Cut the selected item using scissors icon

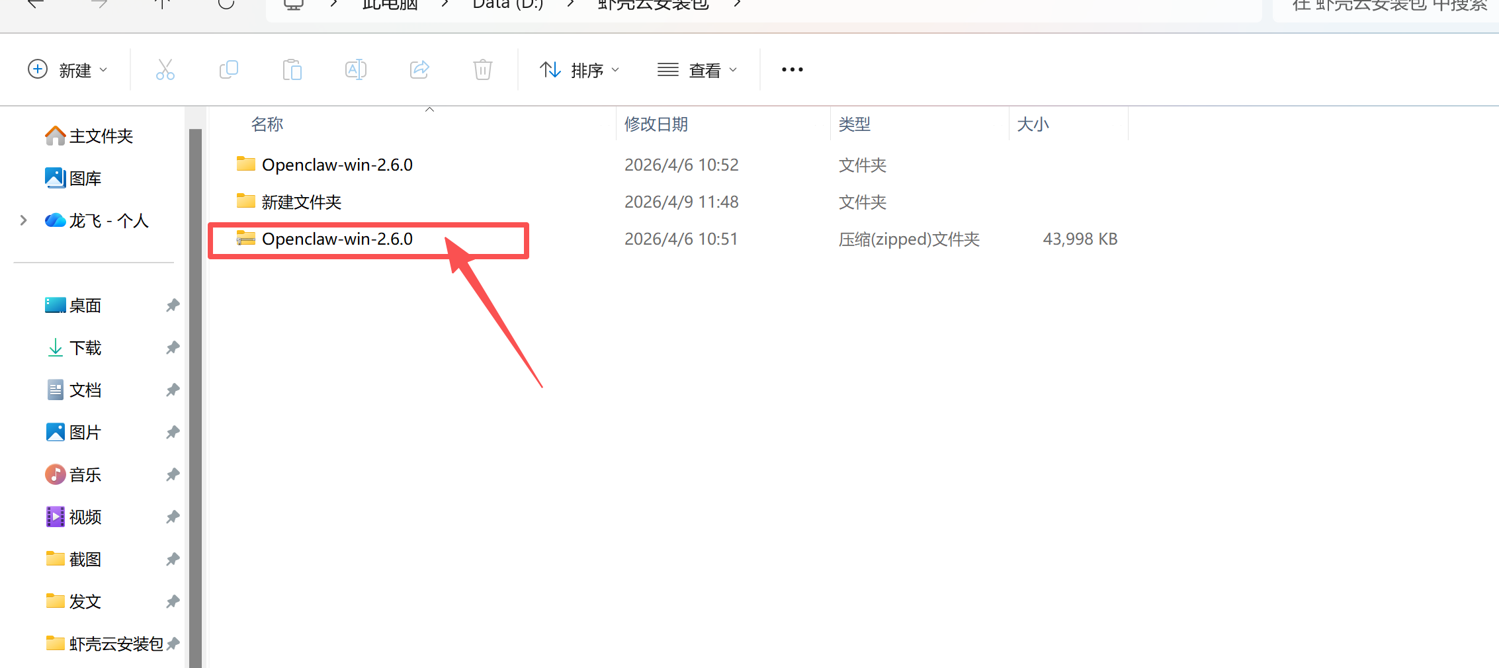tap(165, 69)
